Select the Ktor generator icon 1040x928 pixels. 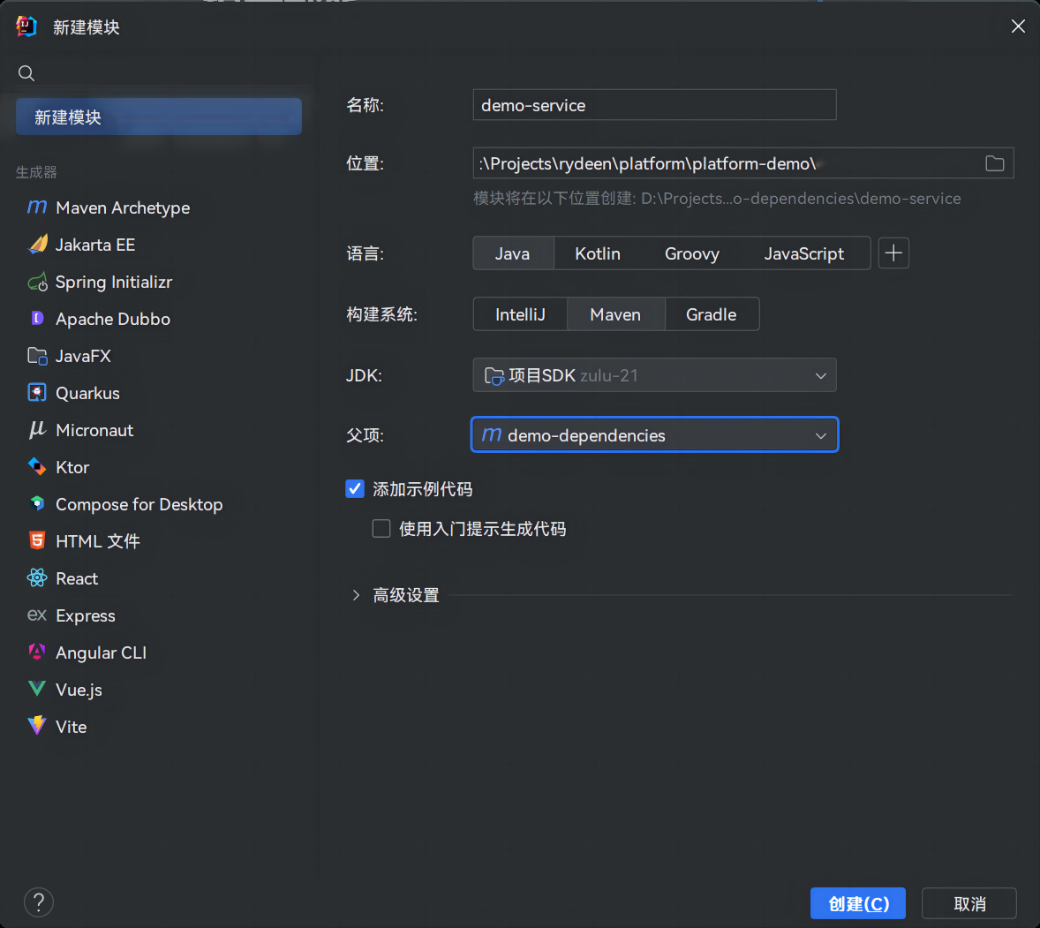[x=37, y=467]
